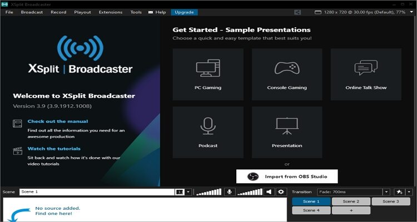The image size is (417, 222).
Task: Click No source added hint text
Action: pos(58,211)
